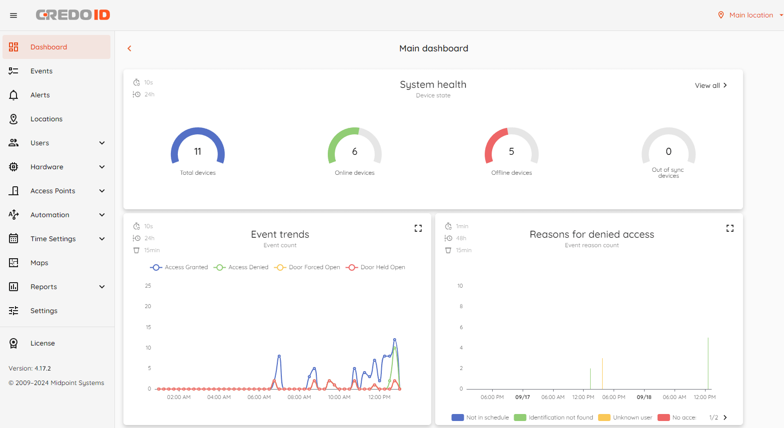784x428 pixels.
Task: Go back using the dashboard arrow
Action: click(129, 48)
